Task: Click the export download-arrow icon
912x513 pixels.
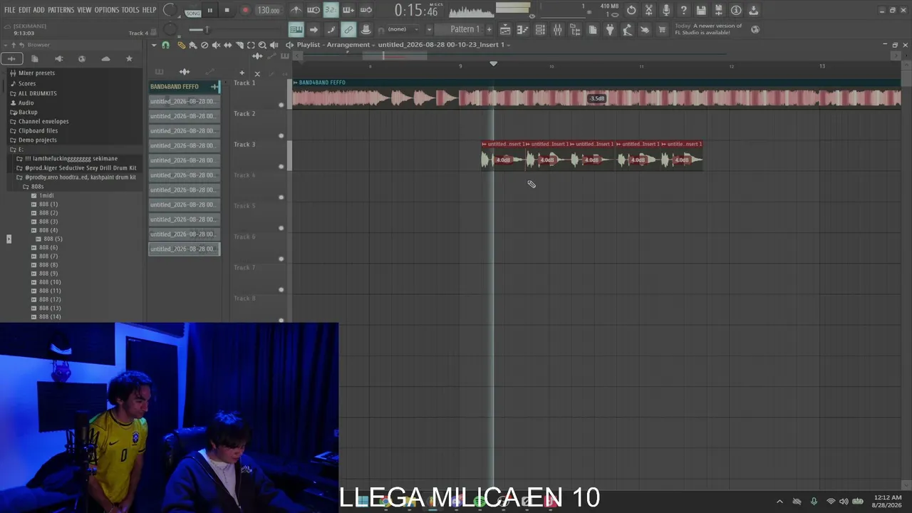Action: click(754, 10)
